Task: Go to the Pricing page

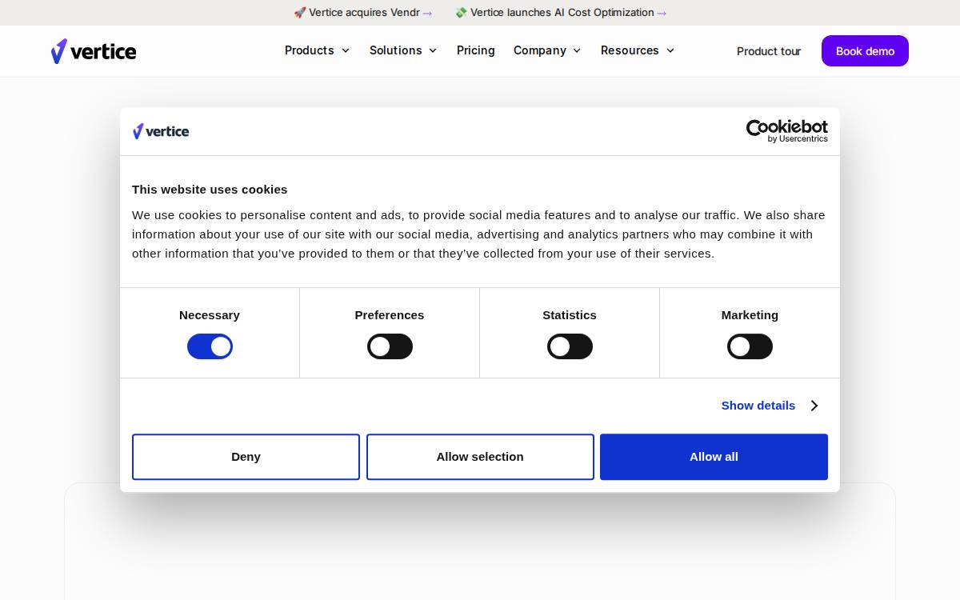Action: [x=476, y=50]
